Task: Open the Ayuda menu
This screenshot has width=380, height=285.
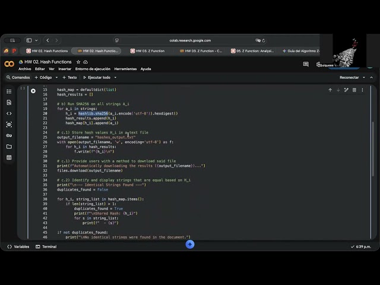Action: coord(146,69)
